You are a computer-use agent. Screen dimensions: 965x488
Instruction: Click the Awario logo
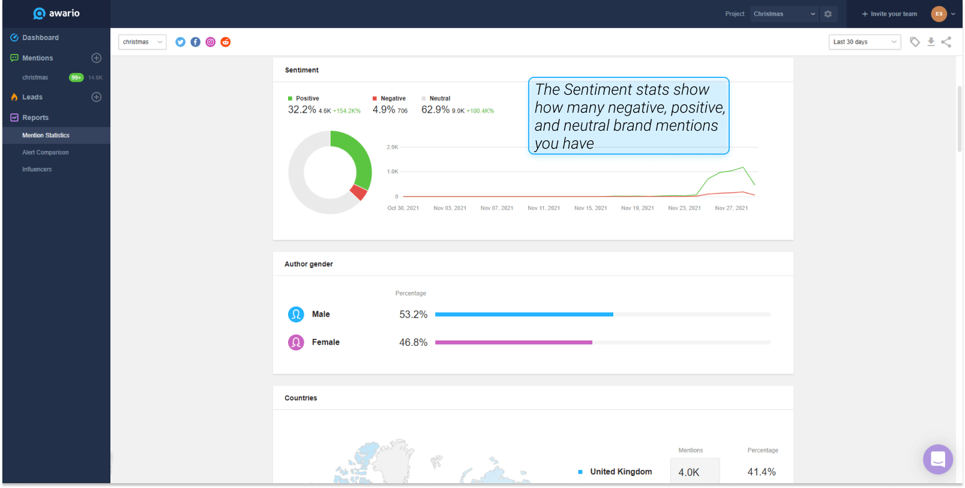click(x=56, y=13)
